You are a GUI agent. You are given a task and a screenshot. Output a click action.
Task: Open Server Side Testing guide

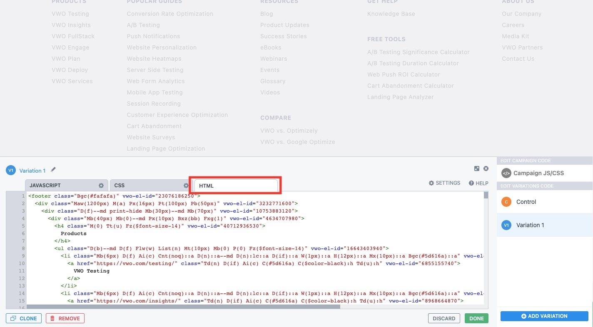tap(155, 70)
